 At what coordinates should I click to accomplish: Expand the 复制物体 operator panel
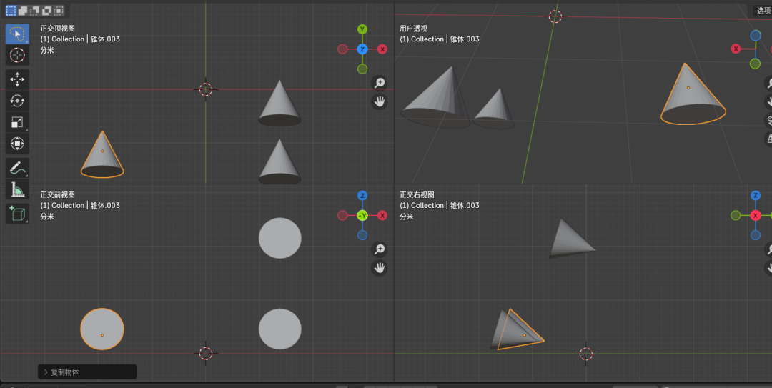point(87,372)
